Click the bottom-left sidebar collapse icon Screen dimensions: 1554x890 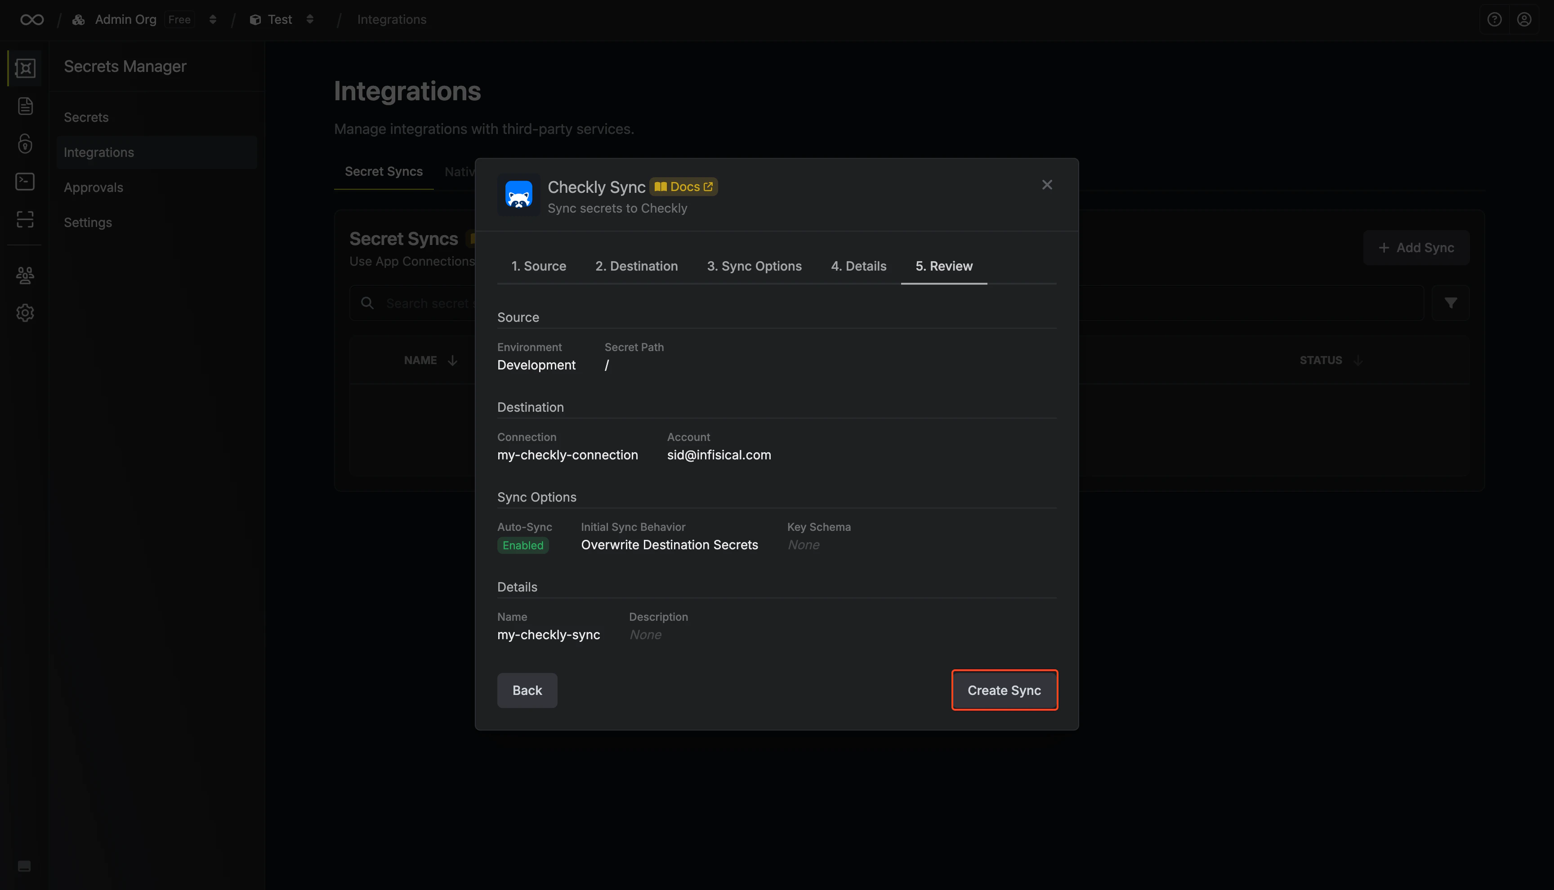(24, 866)
